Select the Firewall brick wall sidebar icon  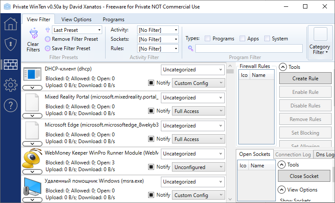pos(10,64)
